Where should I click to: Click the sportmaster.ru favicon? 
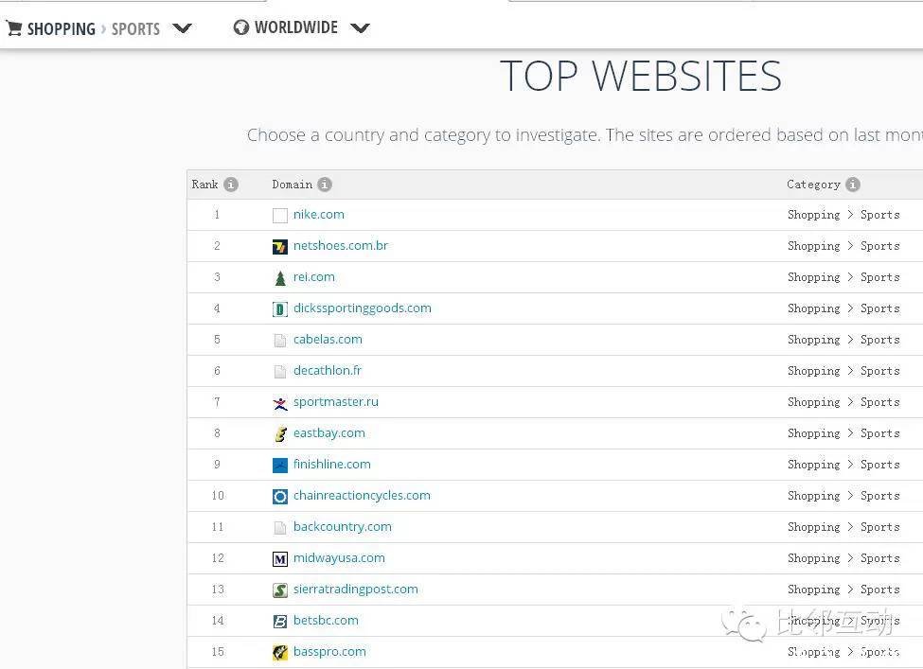pyautogui.click(x=280, y=403)
